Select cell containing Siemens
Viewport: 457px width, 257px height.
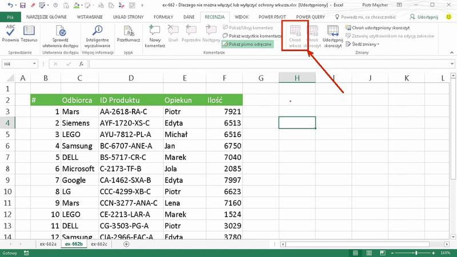pos(79,123)
